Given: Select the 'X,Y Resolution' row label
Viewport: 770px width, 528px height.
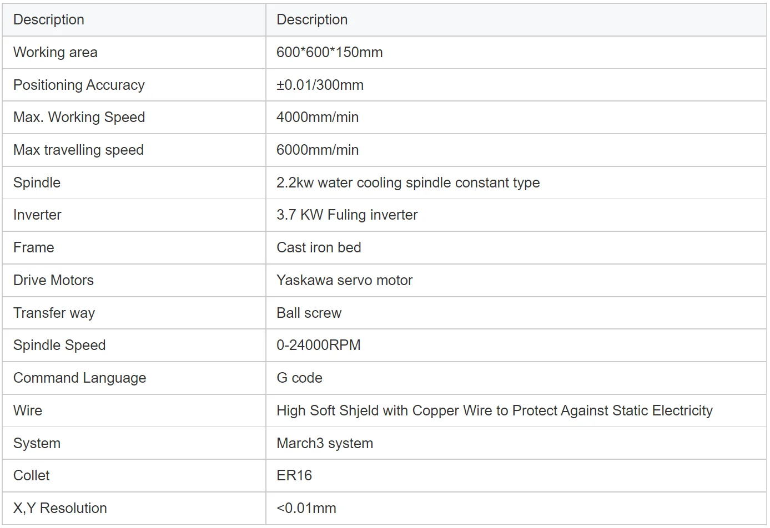Looking at the screenshot, I should tap(60, 509).
